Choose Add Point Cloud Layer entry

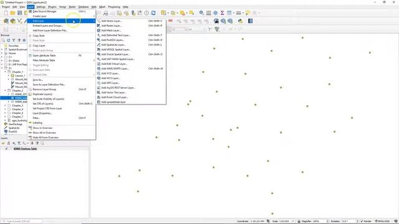tap(132, 97)
